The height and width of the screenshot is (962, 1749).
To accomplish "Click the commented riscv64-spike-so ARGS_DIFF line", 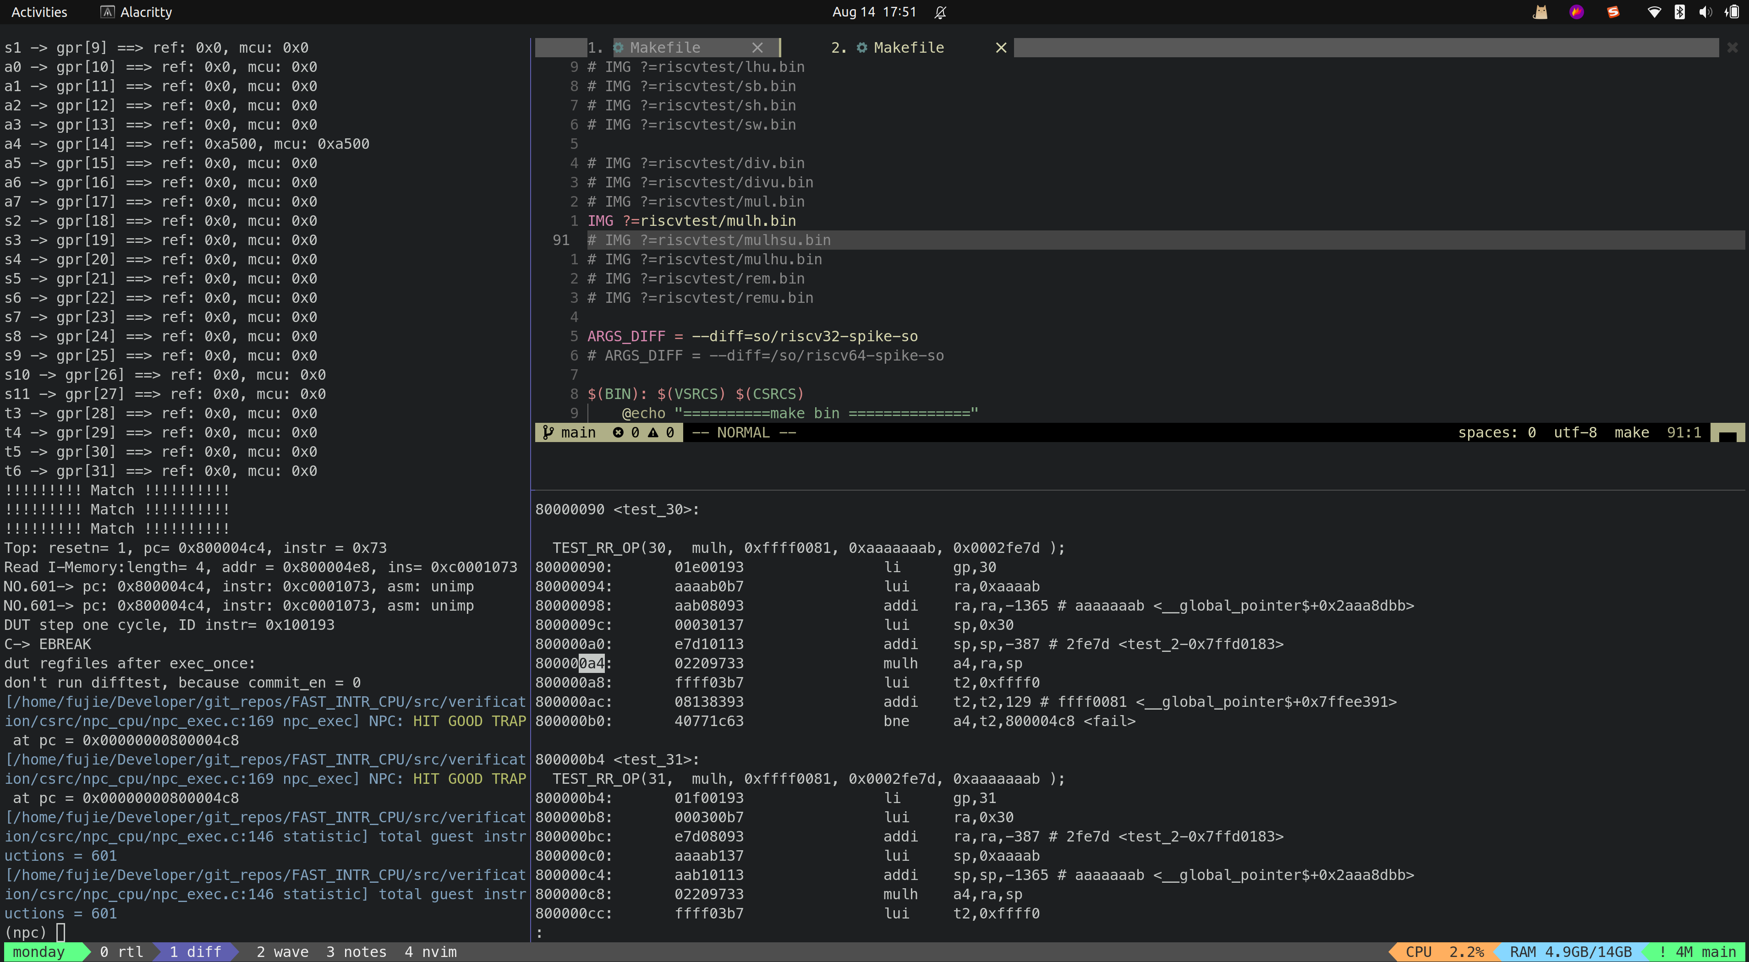I will pos(765,356).
